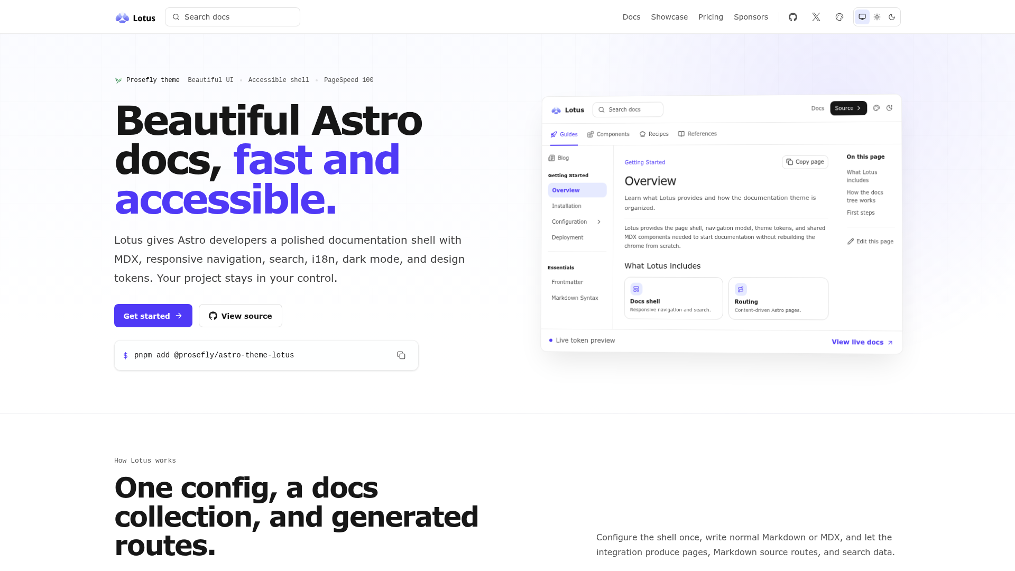Image resolution: width=1015 pixels, height=571 pixels.
Task: Focus the Search docs field in header
Action: (233, 17)
